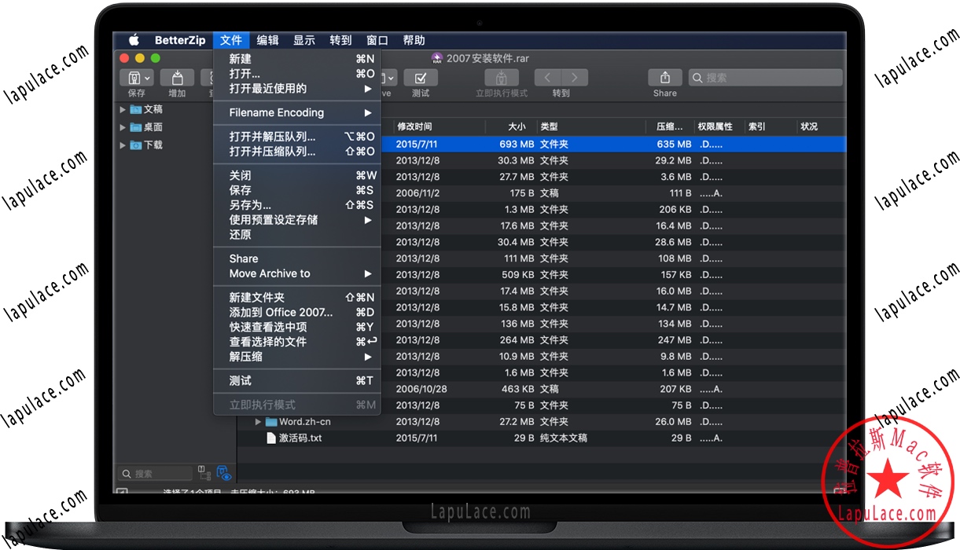Open the Move Archive to submenu
The height and width of the screenshot is (550, 960).
[297, 273]
